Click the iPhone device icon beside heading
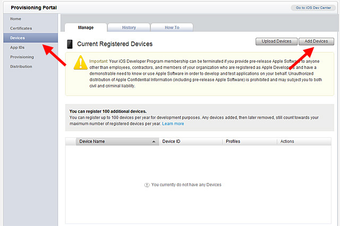This screenshot has height=226, width=340. pyautogui.click(x=70, y=44)
